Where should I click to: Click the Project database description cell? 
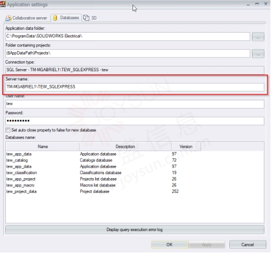[x=94, y=191]
